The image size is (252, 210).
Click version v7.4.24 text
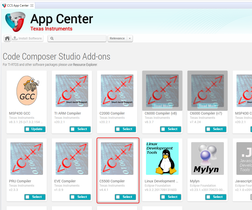tap(195, 122)
